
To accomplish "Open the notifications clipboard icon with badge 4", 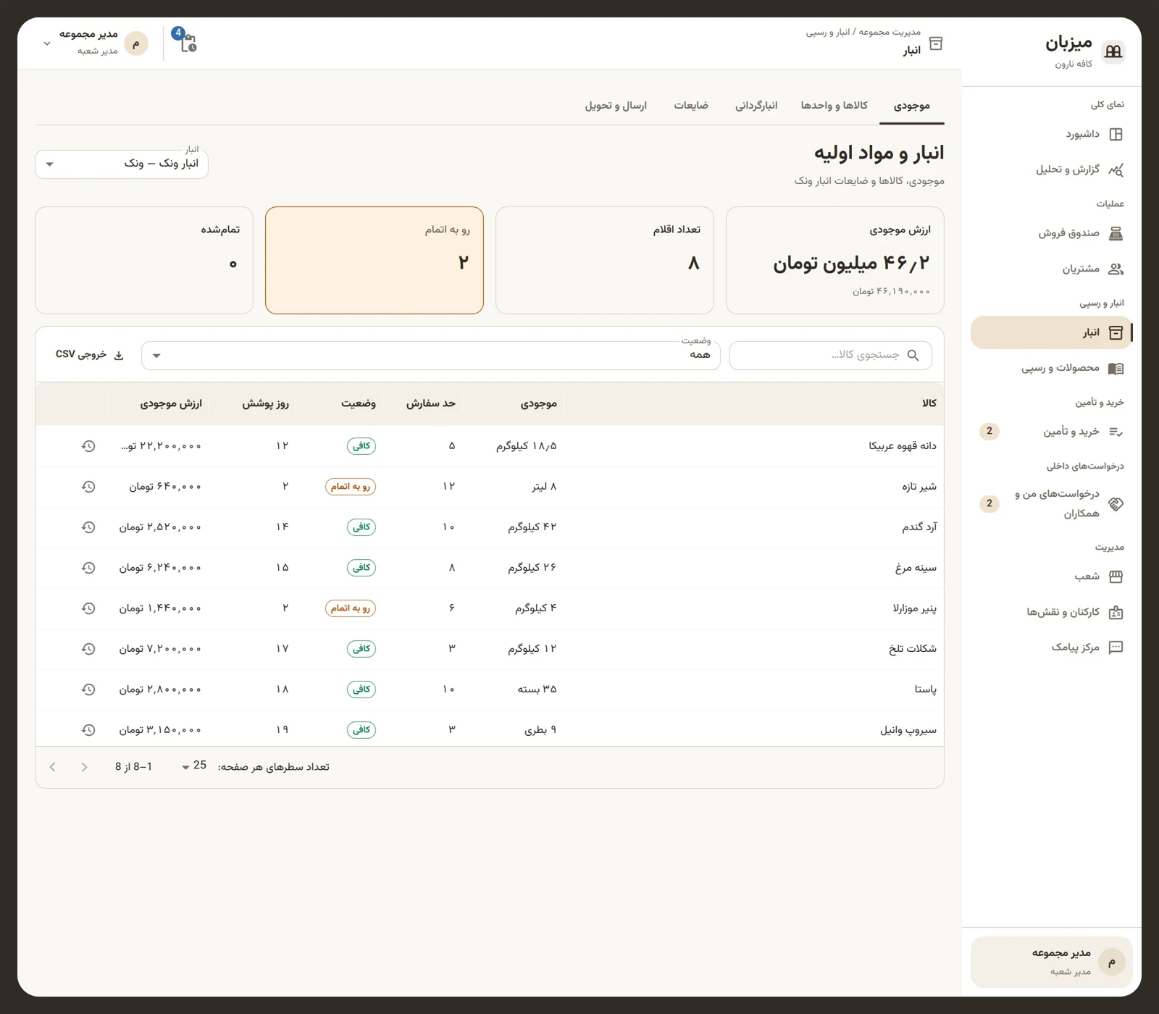I will coord(187,42).
